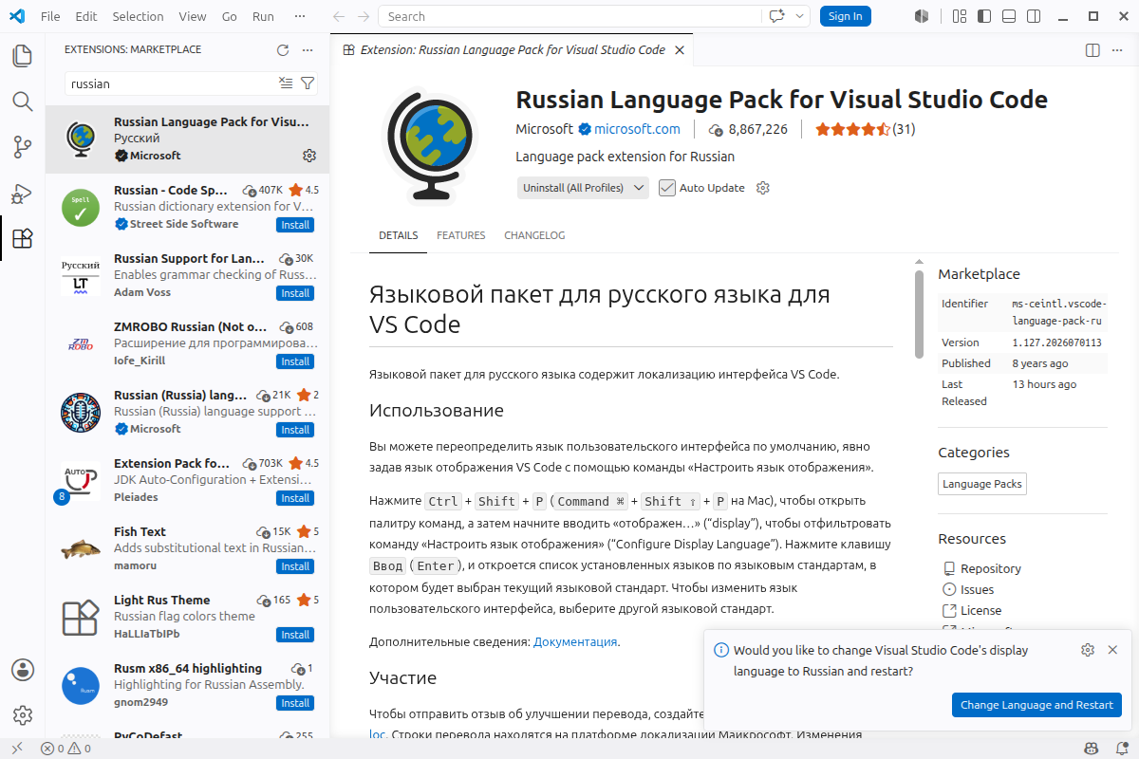Open the License resource link

980,610
